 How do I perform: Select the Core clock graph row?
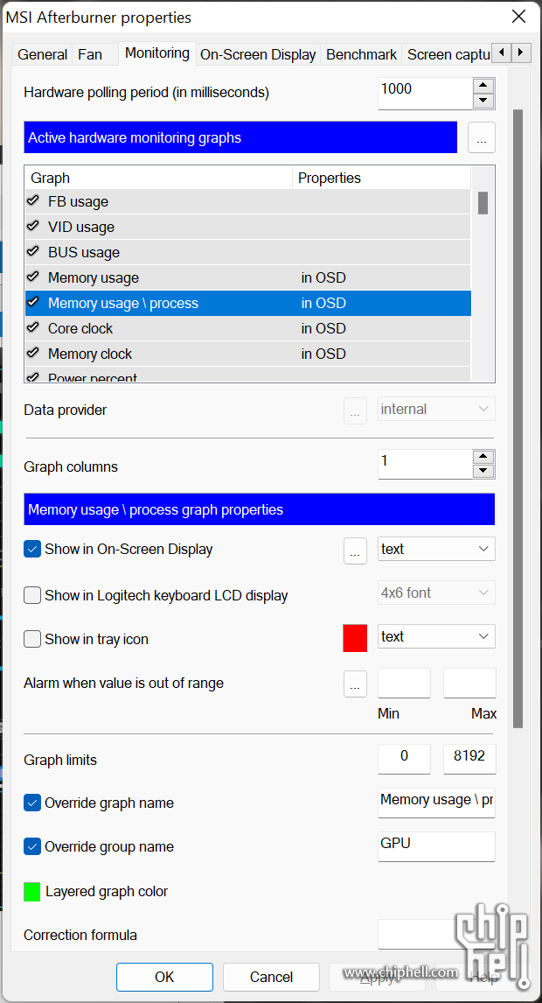(248, 328)
